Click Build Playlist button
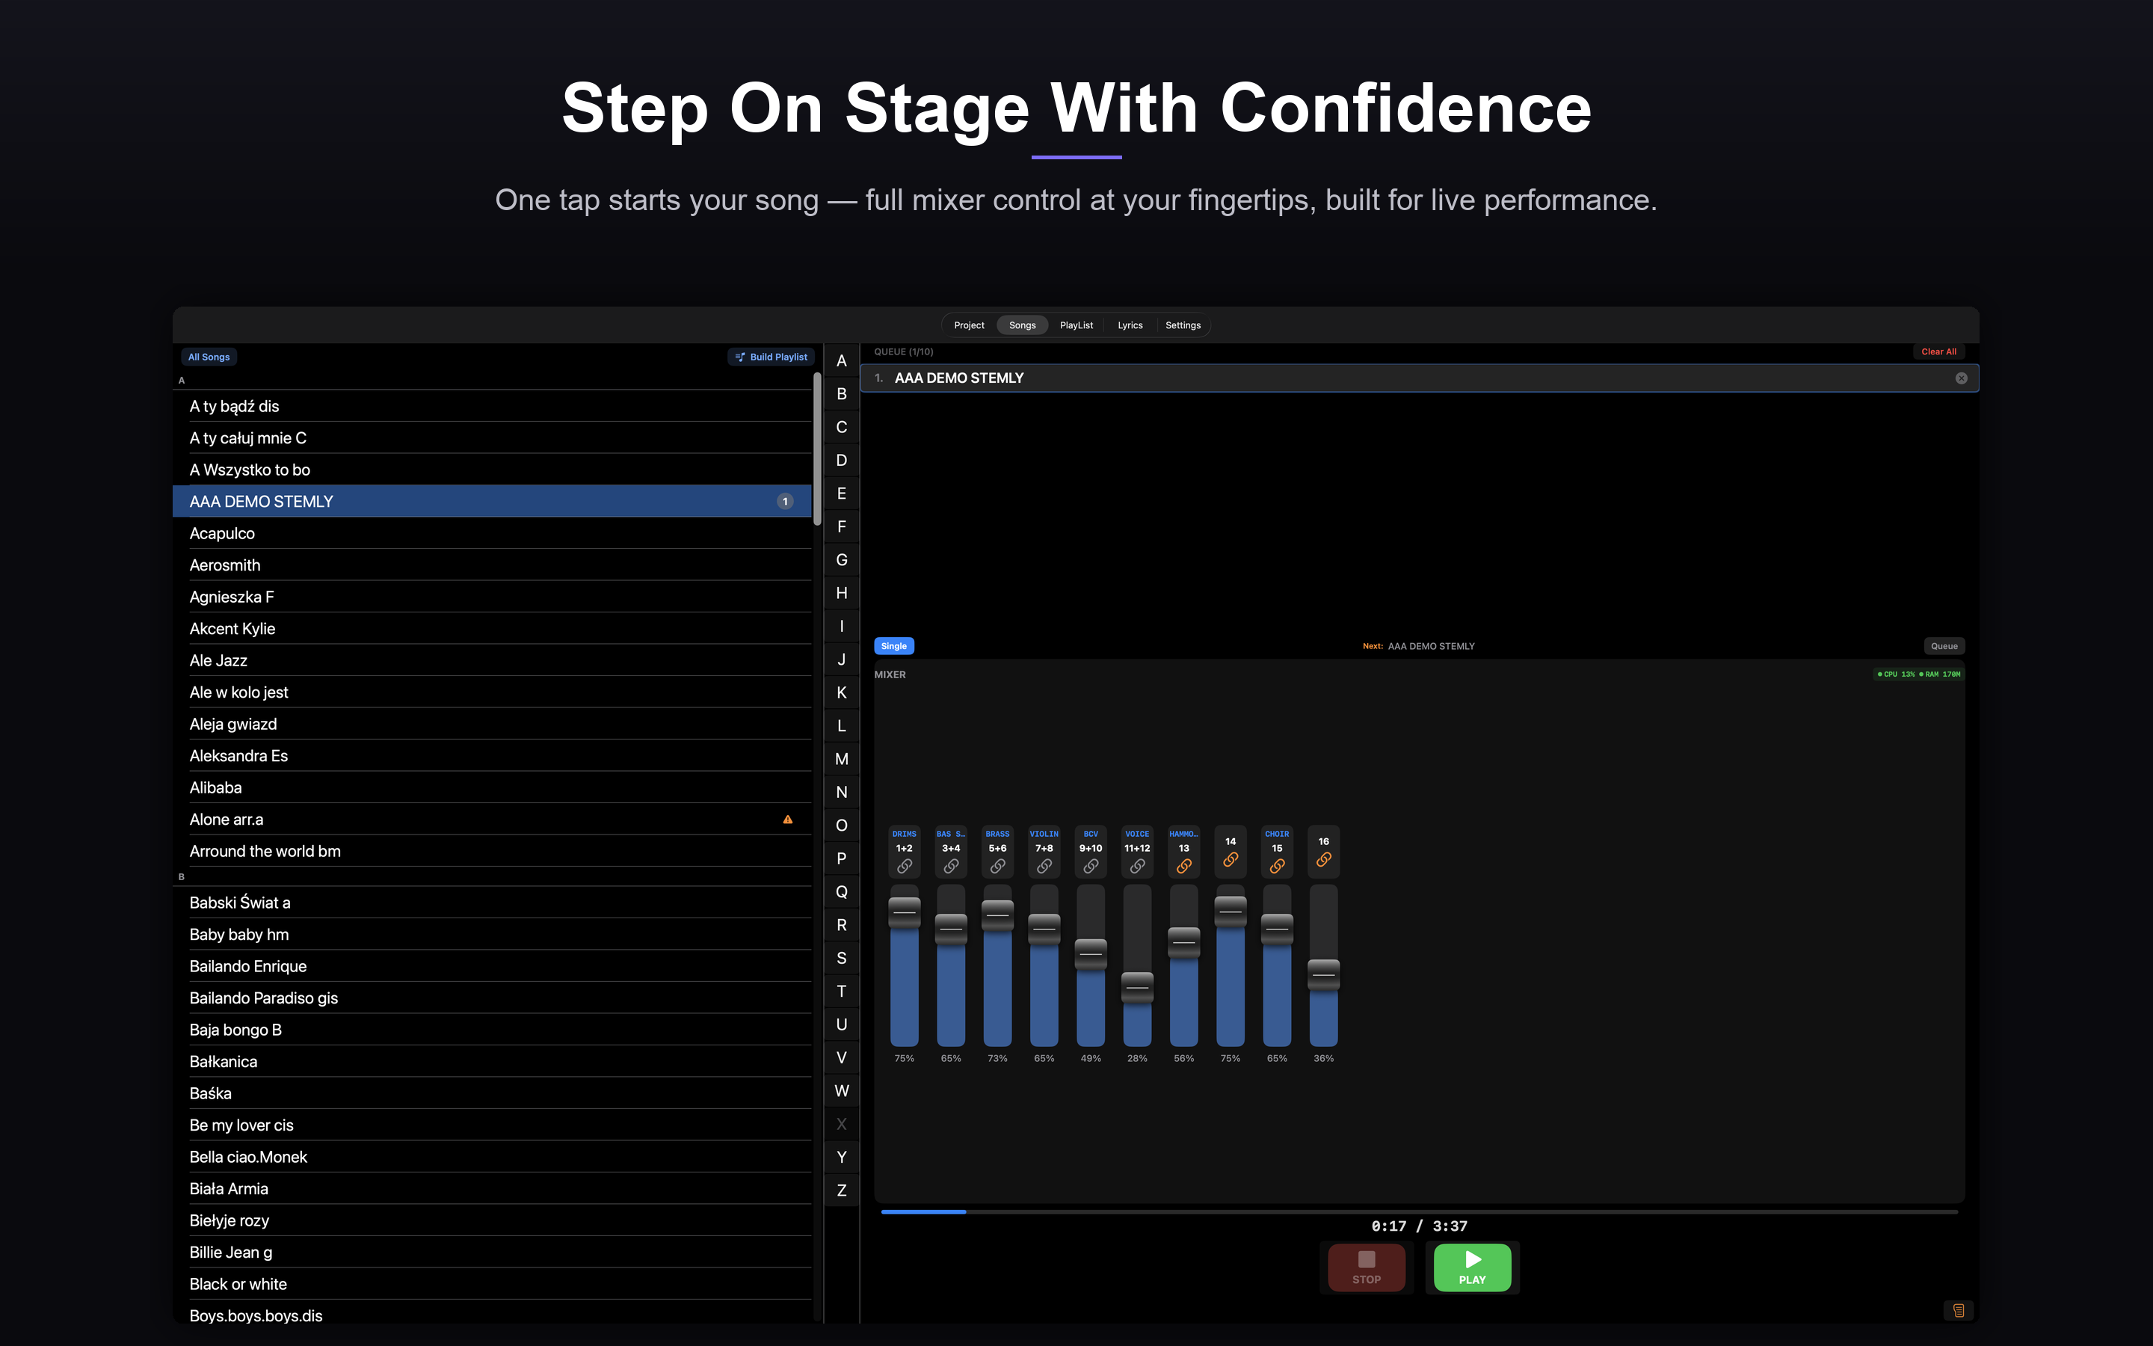The height and width of the screenshot is (1346, 2153). tap(771, 357)
